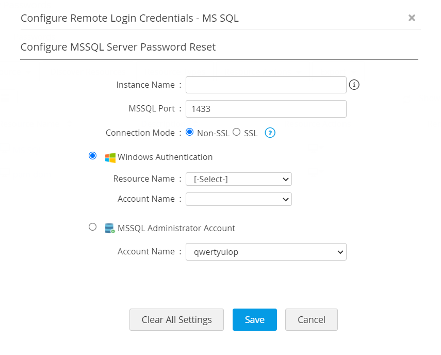The width and height of the screenshot is (441, 355).
Task: Click the MSSQL Port field
Action: tap(266, 109)
